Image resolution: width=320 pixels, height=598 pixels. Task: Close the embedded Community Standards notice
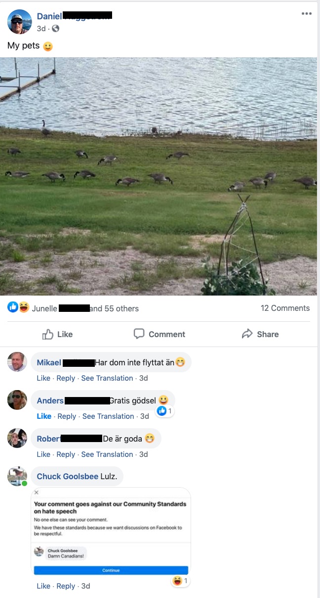pos(37,493)
